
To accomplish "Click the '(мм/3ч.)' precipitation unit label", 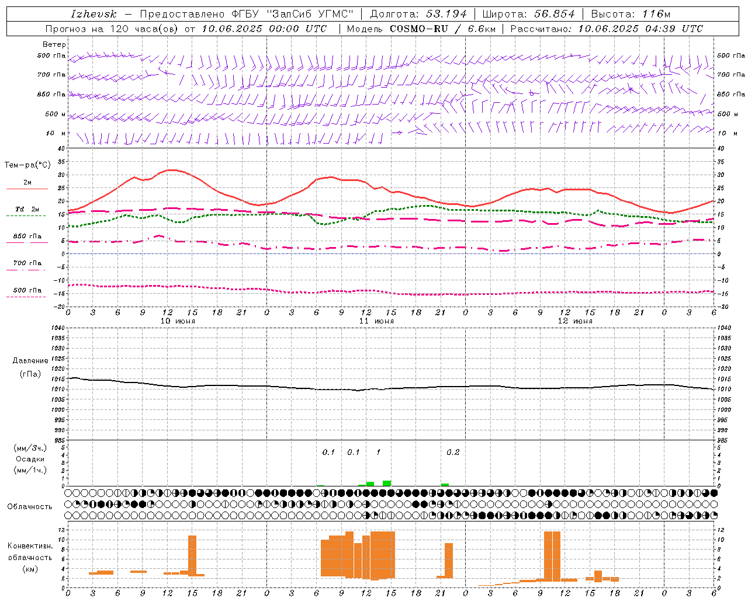I will click(x=30, y=448).
